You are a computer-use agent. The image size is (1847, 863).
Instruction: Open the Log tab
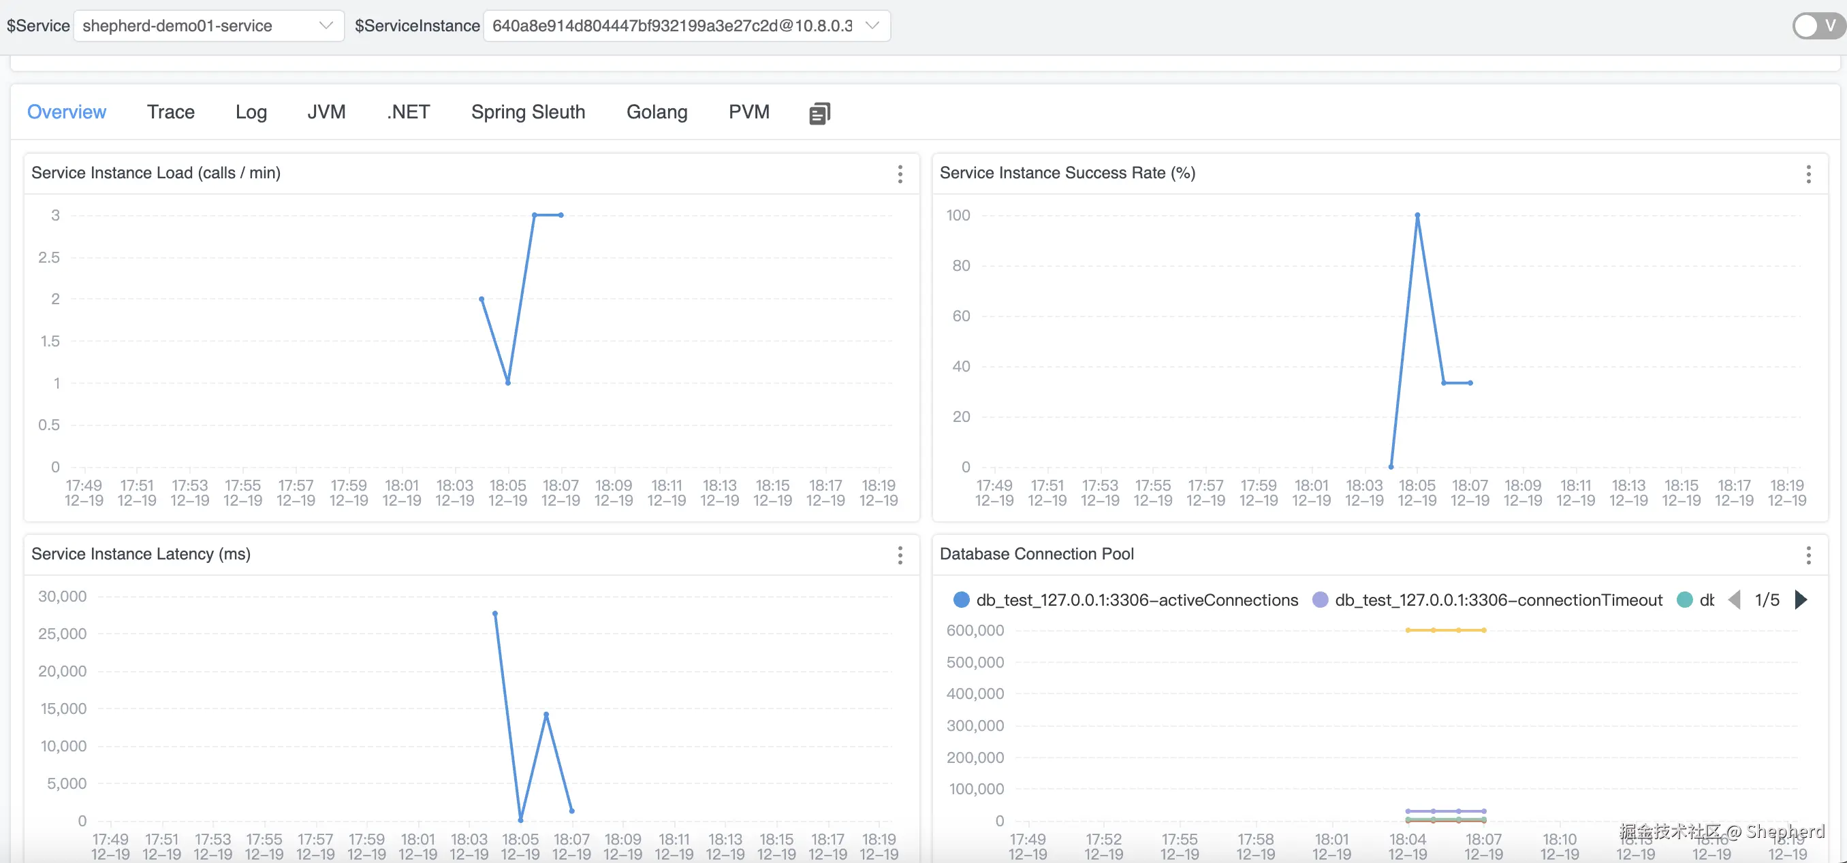coord(251,112)
